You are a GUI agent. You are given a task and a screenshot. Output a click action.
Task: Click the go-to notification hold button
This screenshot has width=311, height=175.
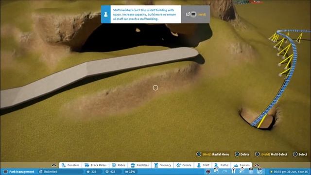[x=195, y=14]
